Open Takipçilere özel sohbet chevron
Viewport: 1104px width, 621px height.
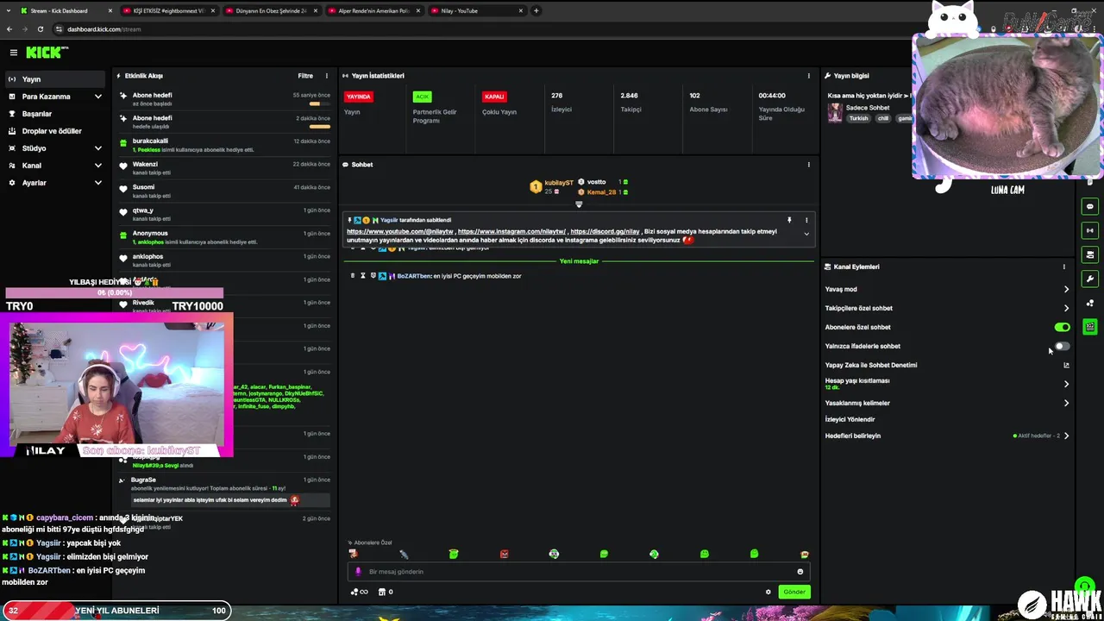tap(1066, 308)
